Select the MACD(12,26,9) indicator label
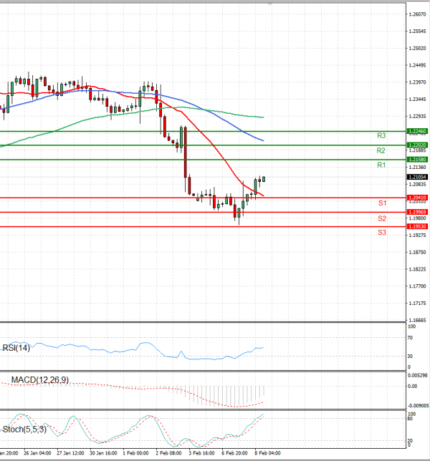The width and height of the screenshot is (430, 461). pyautogui.click(x=40, y=380)
